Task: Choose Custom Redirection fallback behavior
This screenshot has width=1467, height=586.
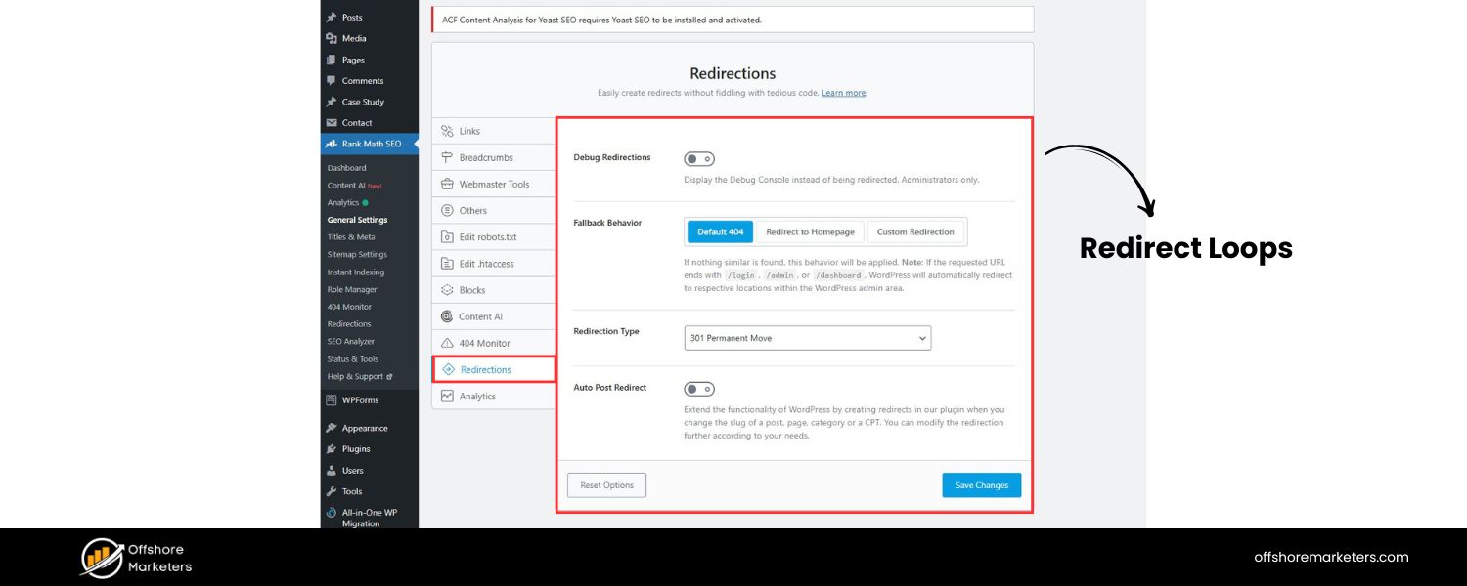Action: [x=915, y=232]
